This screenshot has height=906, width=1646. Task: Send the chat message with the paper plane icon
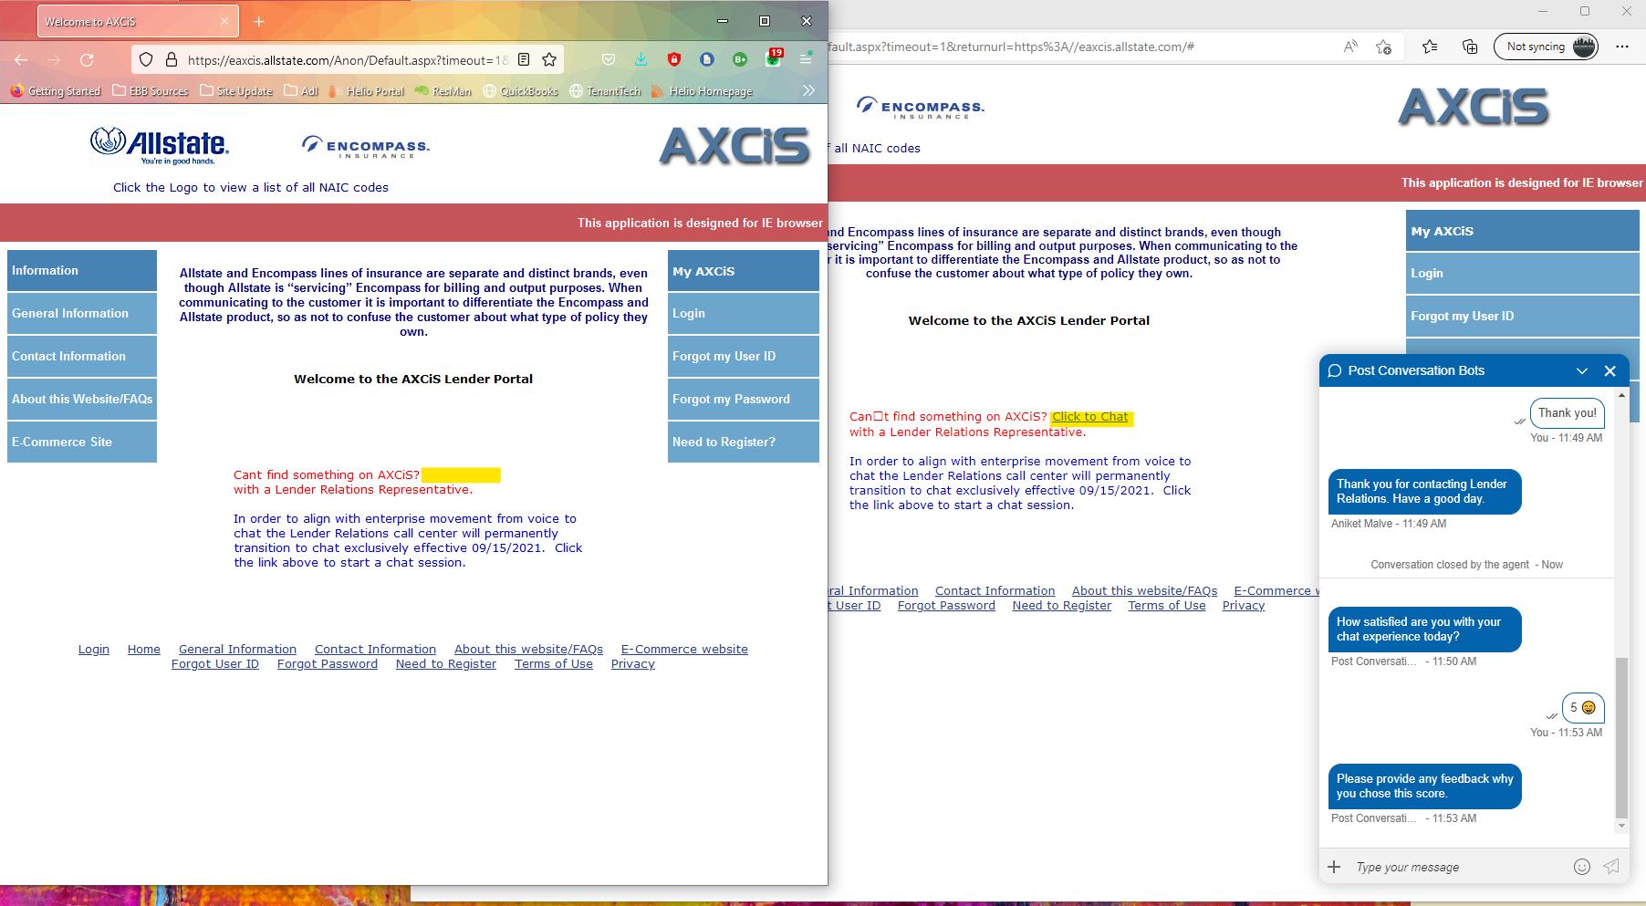tap(1611, 867)
